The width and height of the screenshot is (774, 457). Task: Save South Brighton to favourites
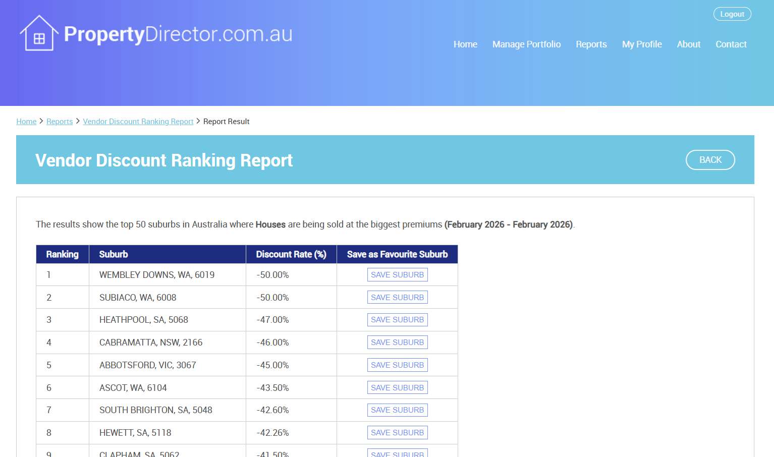[x=397, y=410]
